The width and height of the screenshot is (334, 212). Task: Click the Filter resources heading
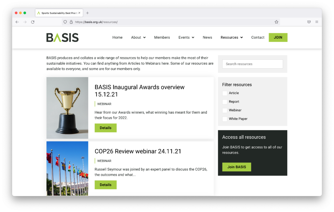coord(237,85)
